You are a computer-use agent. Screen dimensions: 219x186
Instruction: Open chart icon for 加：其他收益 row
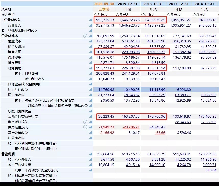point(91,90)
